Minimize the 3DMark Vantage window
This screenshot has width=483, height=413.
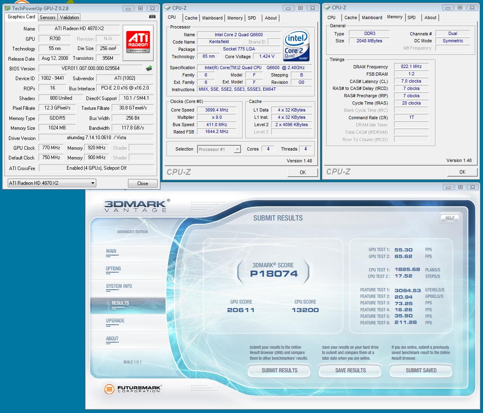[448, 187]
